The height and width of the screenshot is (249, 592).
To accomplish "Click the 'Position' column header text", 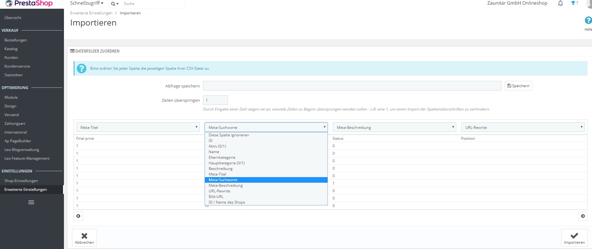I will [468, 139].
